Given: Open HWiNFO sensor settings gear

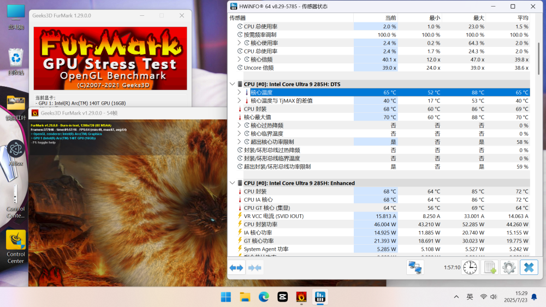Looking at the screenshot, I should point(509,268).
